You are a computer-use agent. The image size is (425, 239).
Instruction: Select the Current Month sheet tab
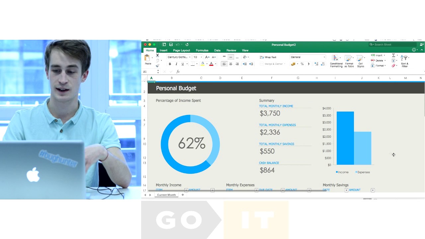(166, 195)
